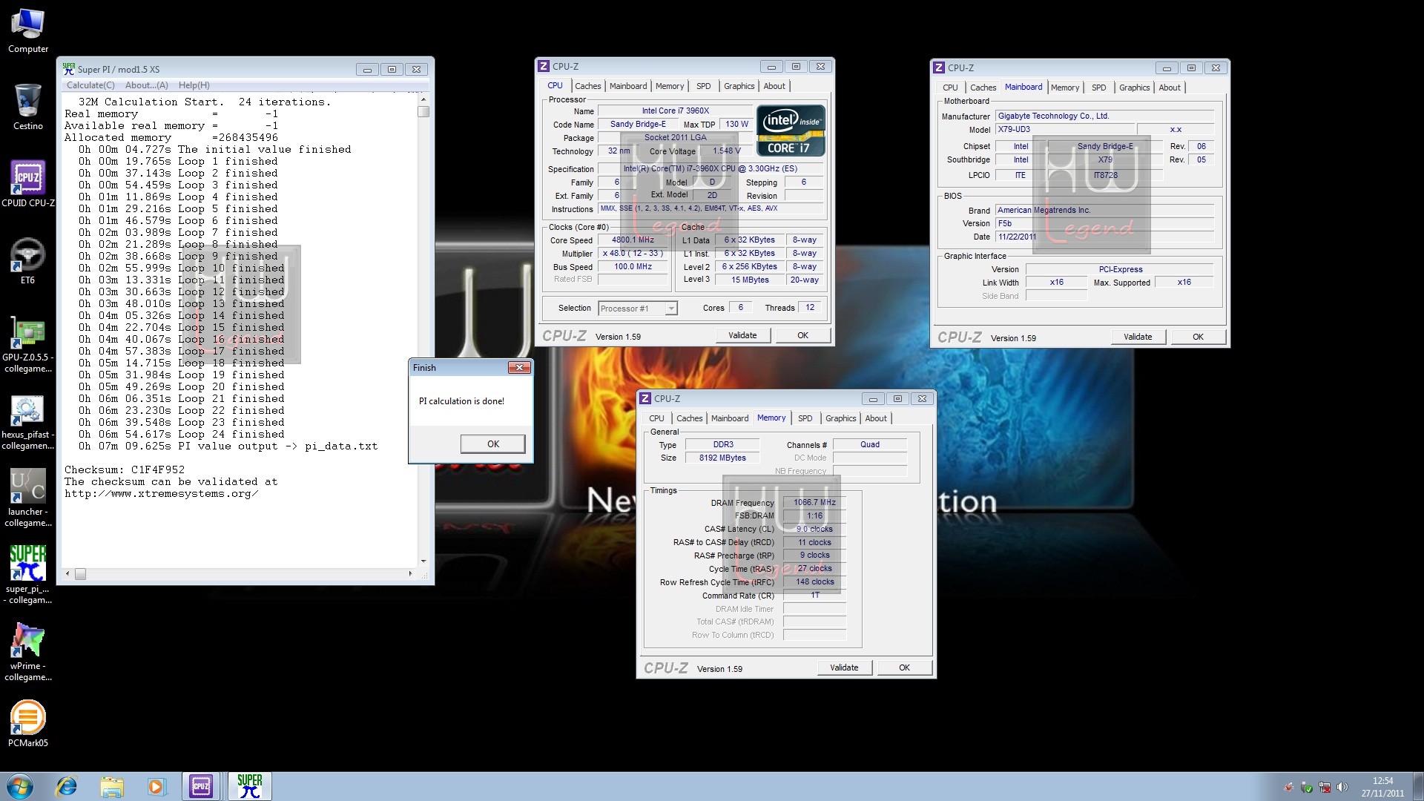Open the wPrime desktop shortcut
The image size is (1424, 801).
[27, 653]
